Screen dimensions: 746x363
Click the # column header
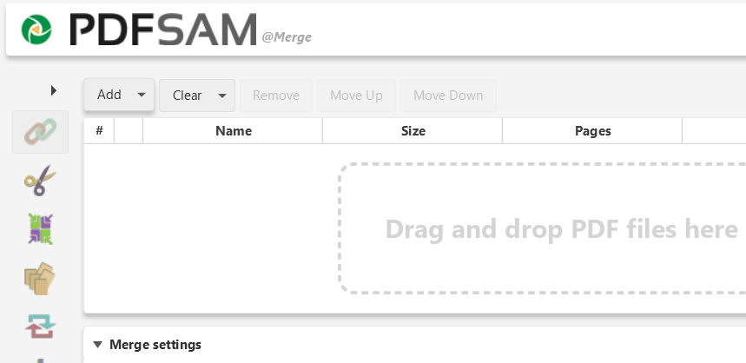click(99, 131)
